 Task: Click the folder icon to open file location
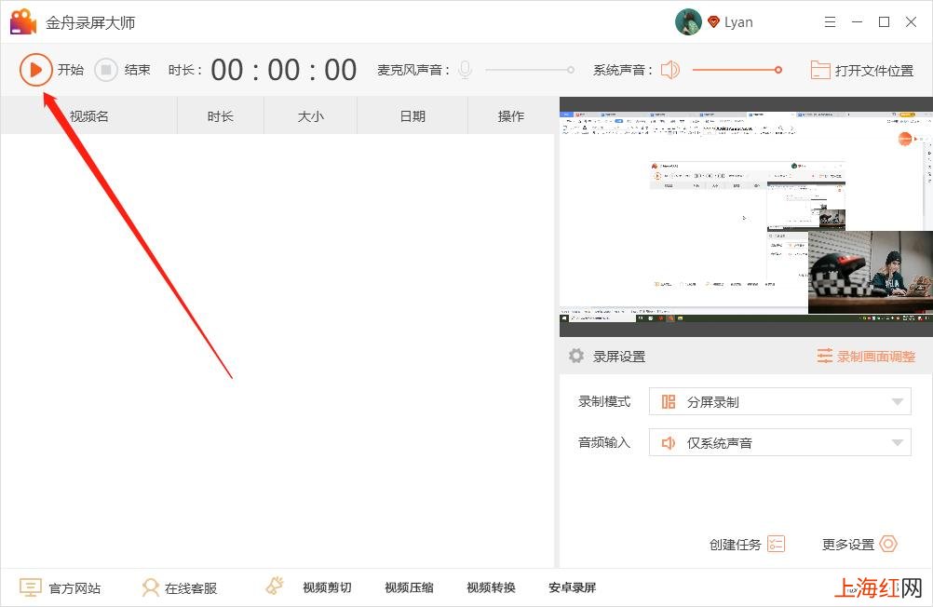pos(820,70)
